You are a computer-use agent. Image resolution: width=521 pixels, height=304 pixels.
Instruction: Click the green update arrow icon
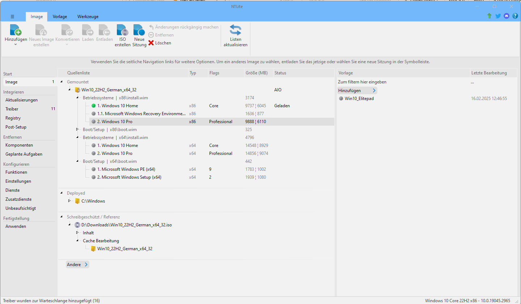click(490, 16)
